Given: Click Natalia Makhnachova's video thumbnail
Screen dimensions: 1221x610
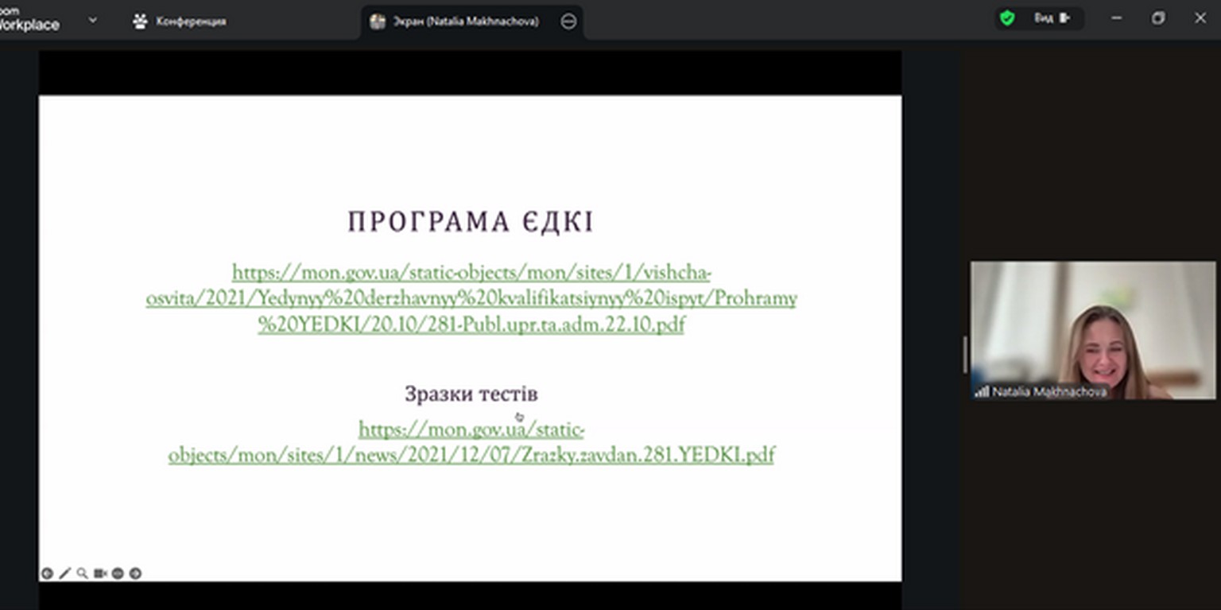Looking at the screenshot, I should (1092, 326).
